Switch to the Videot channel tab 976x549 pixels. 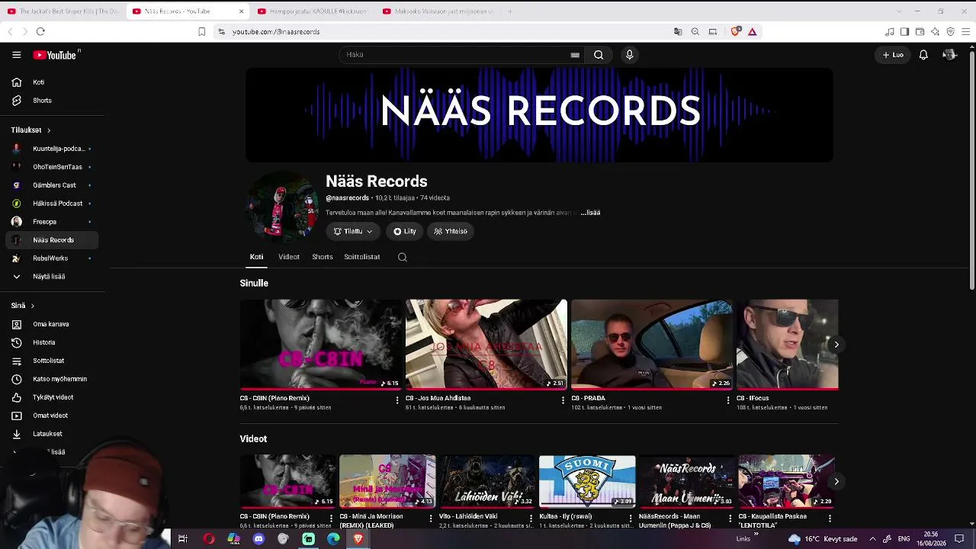coord(289,257)
